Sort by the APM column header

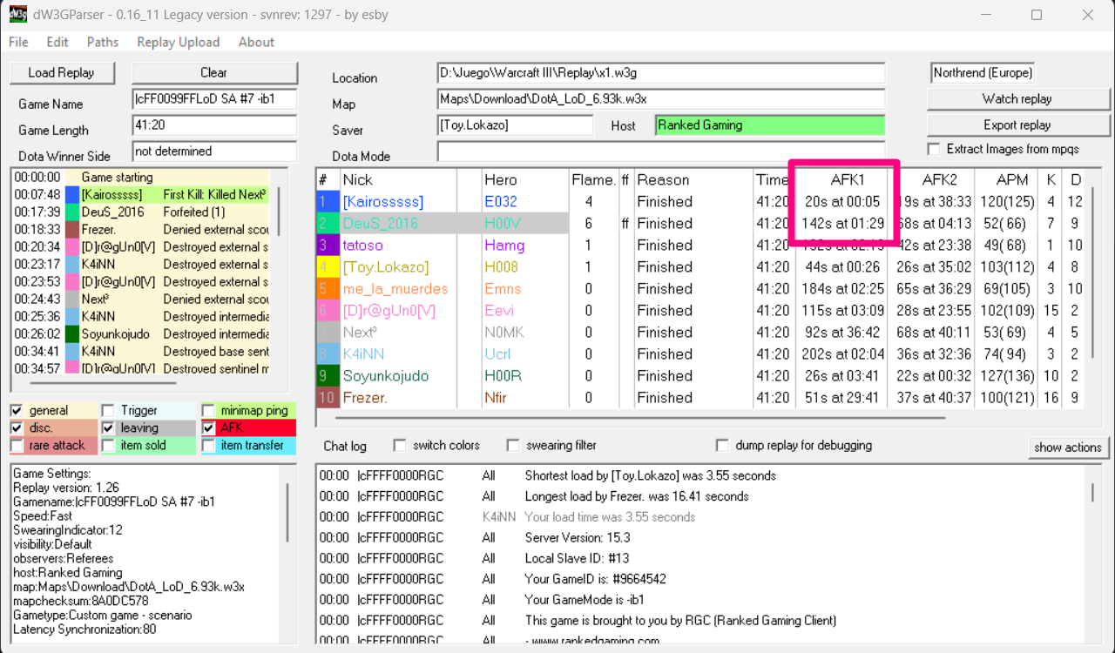pos(1012,180)
